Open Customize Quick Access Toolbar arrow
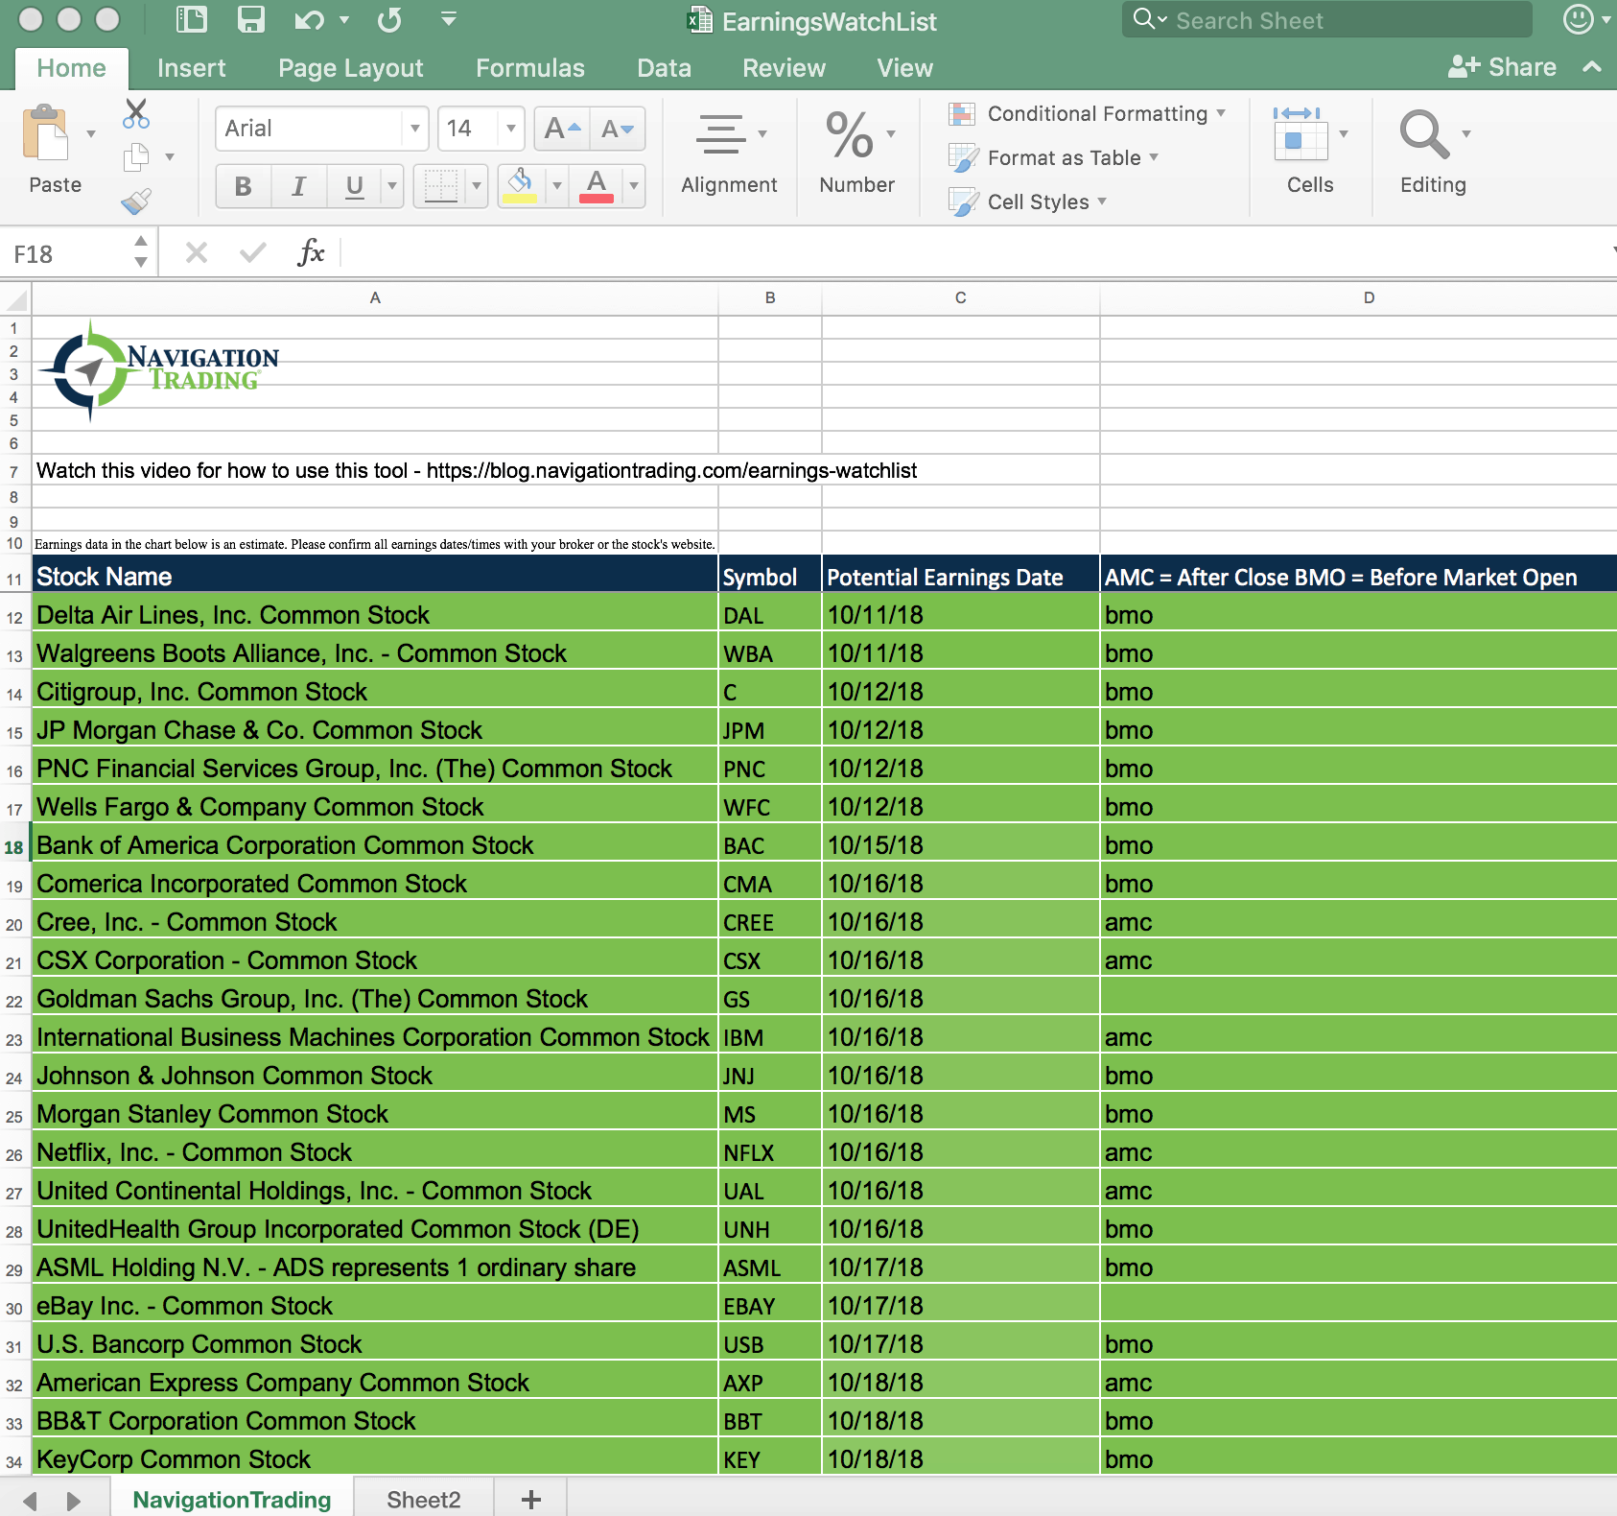1617x1516 pixels. [x=448, y=19]
